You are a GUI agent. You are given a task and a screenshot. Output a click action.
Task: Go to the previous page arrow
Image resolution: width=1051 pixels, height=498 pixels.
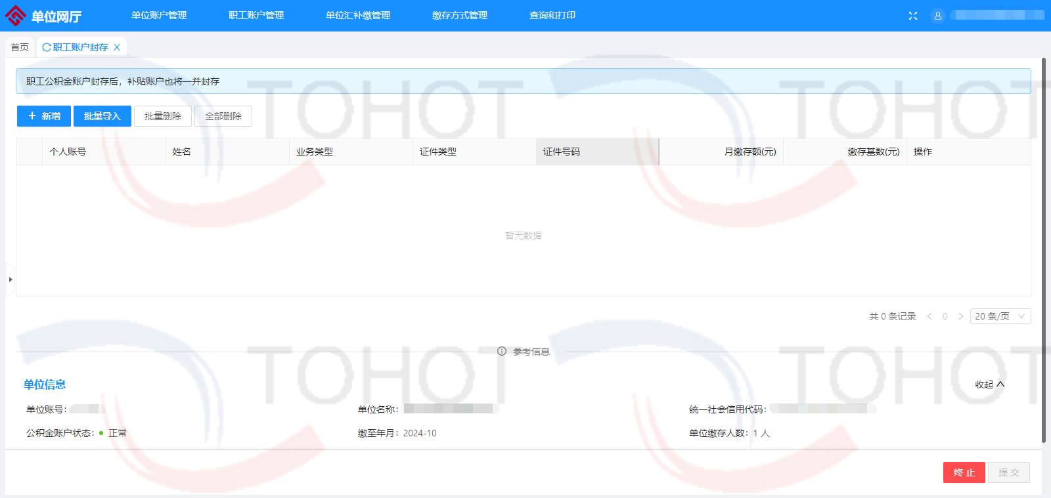click(x=929, y=316)
